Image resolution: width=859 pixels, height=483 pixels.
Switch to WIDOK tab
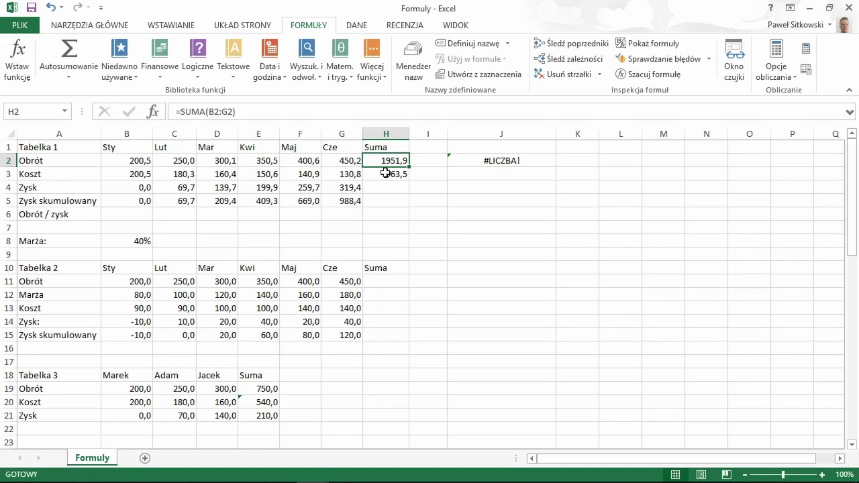coord(456,25)
